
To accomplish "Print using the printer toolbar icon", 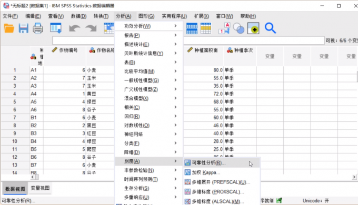I will click(38, 28).
